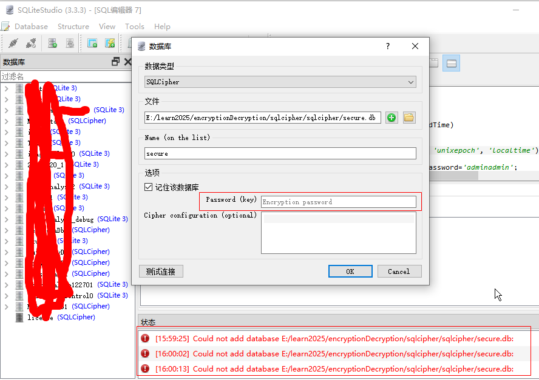Screen dimensions: 539x380
Task: Expand the topmost database node in tree
Action: click(7, 88)
